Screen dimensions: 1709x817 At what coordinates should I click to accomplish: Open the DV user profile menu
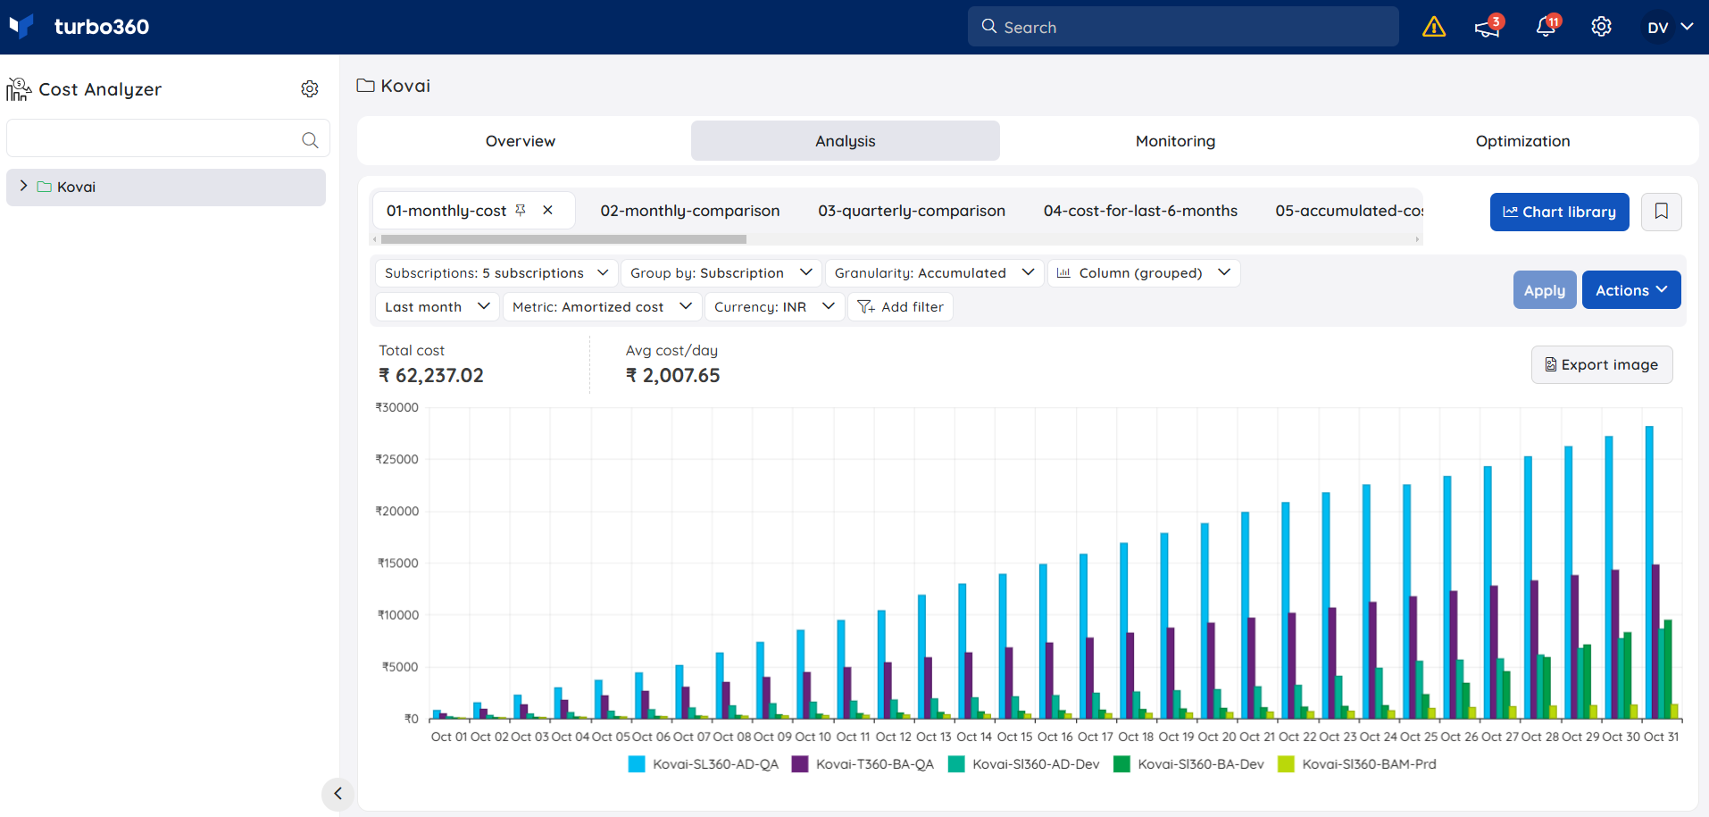click(1670, 27)
